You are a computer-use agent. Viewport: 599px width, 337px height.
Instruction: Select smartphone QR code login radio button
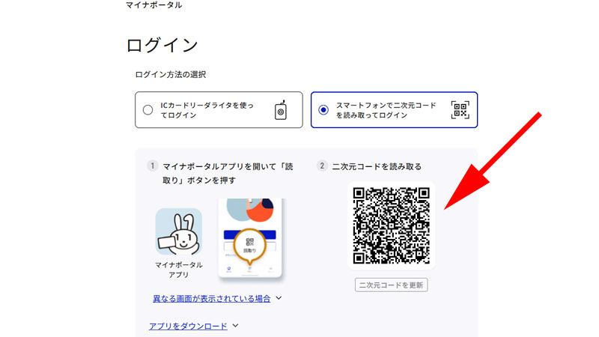[x=323, y=110]
